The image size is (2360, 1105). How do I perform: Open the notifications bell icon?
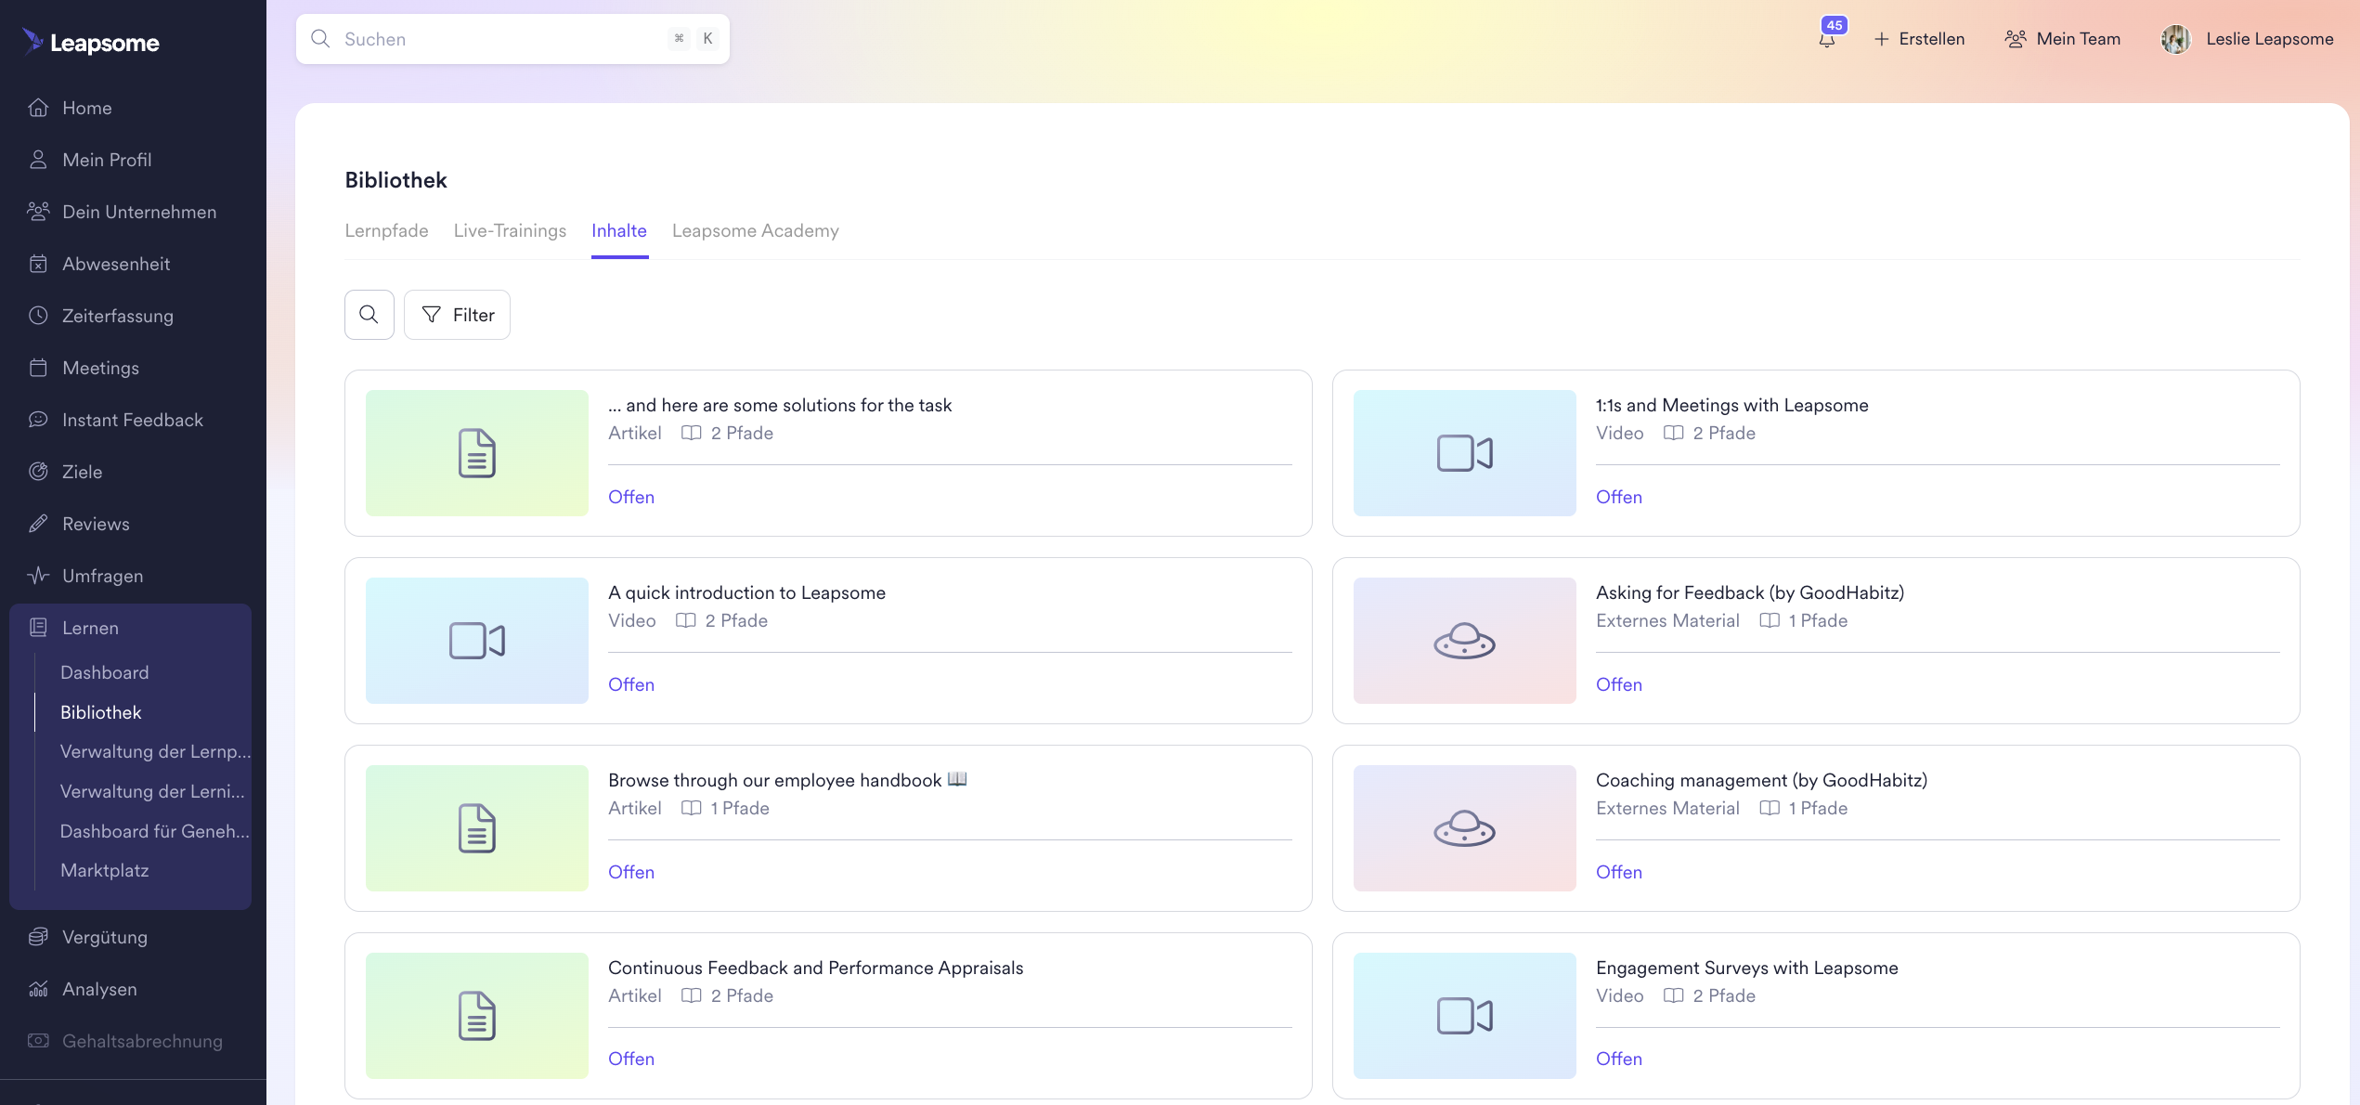(x=1827, y=39)
